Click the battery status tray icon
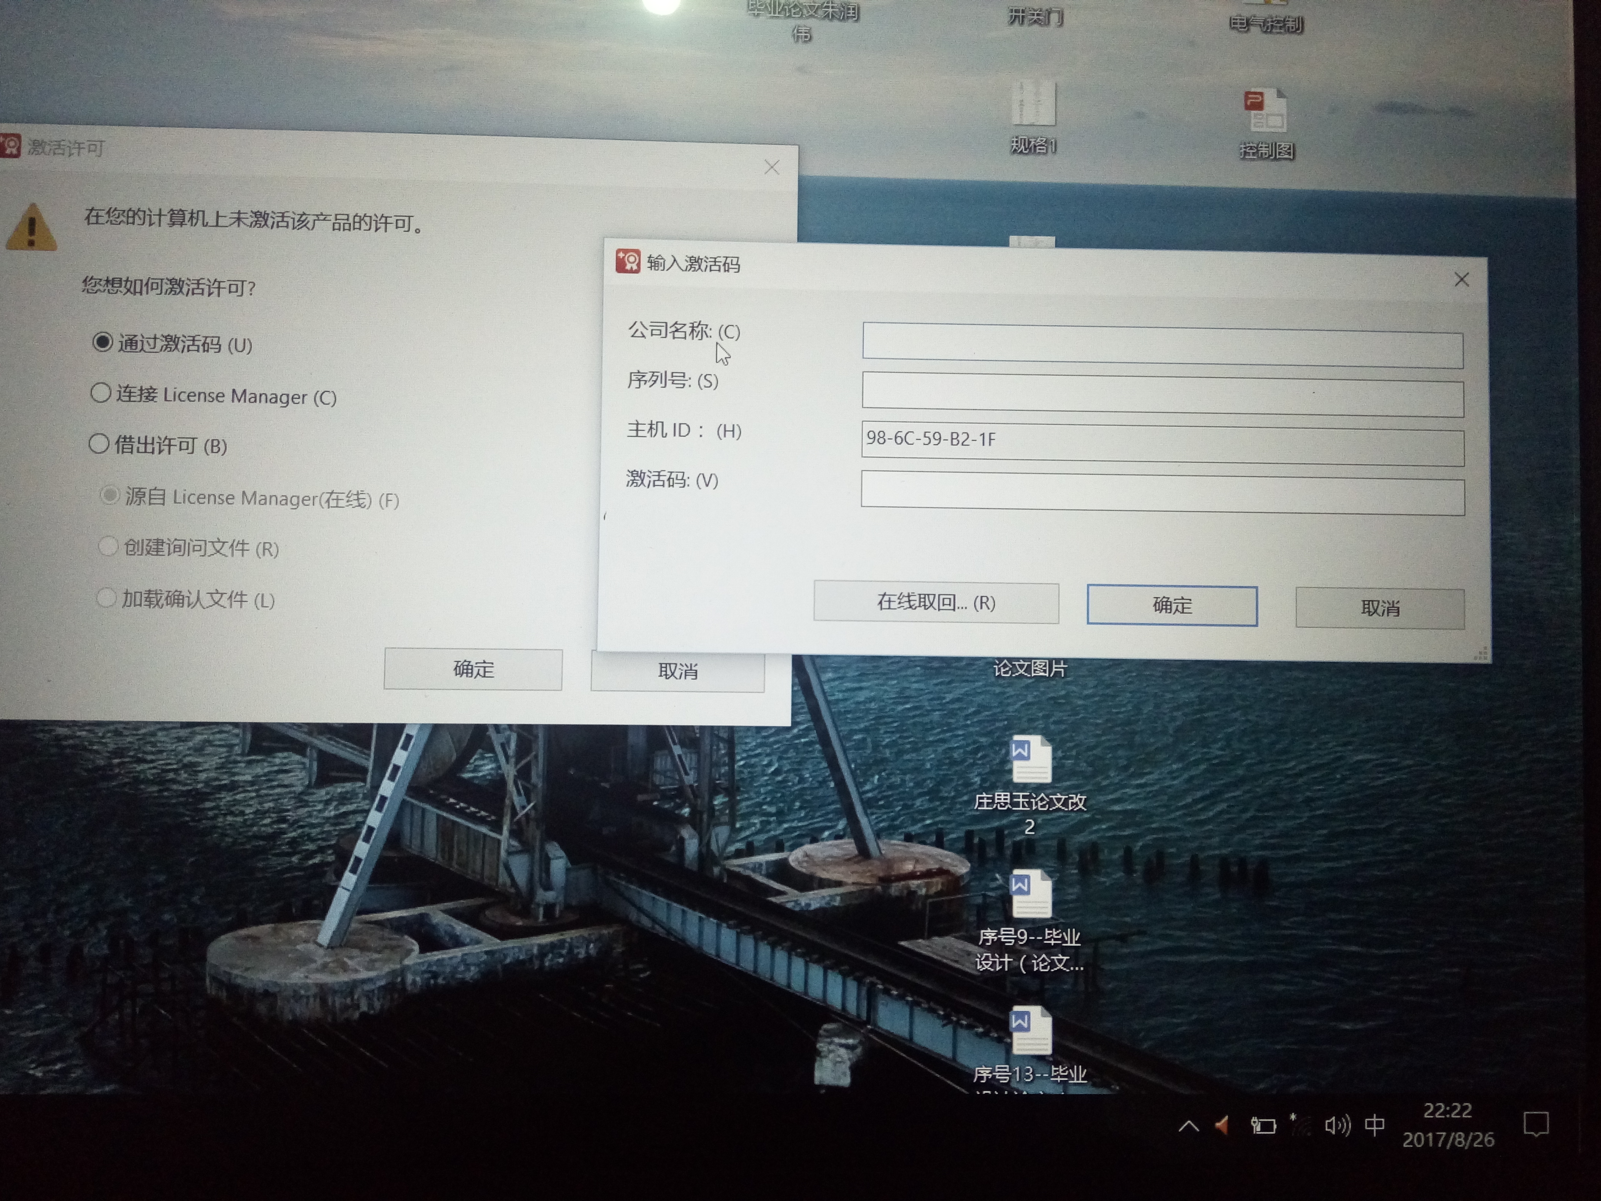1601x1201 pixels. pyautogui.click(x=1263, y=1126)
